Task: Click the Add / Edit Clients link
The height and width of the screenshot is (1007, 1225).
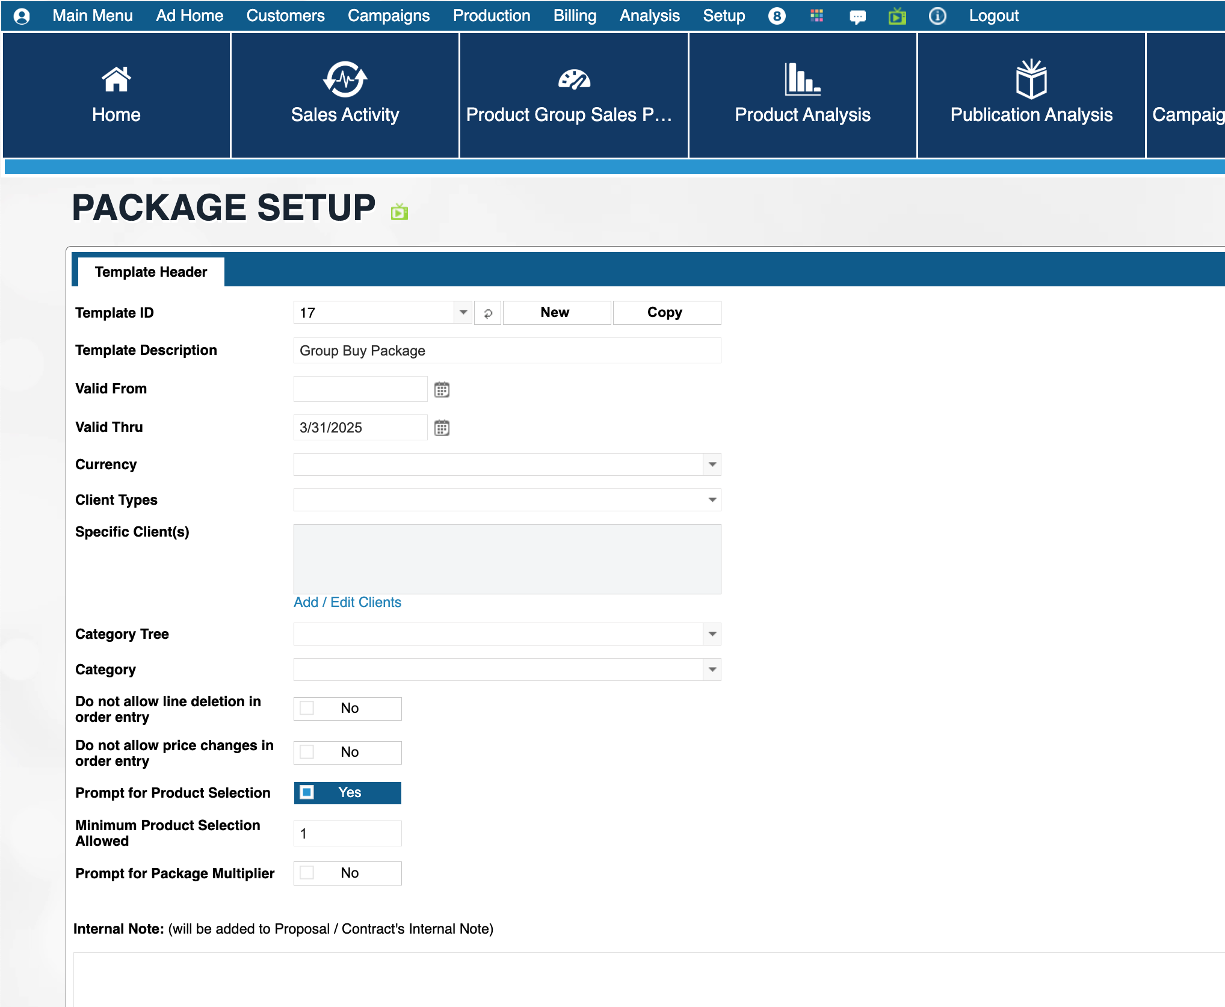Action: (347, 603)
